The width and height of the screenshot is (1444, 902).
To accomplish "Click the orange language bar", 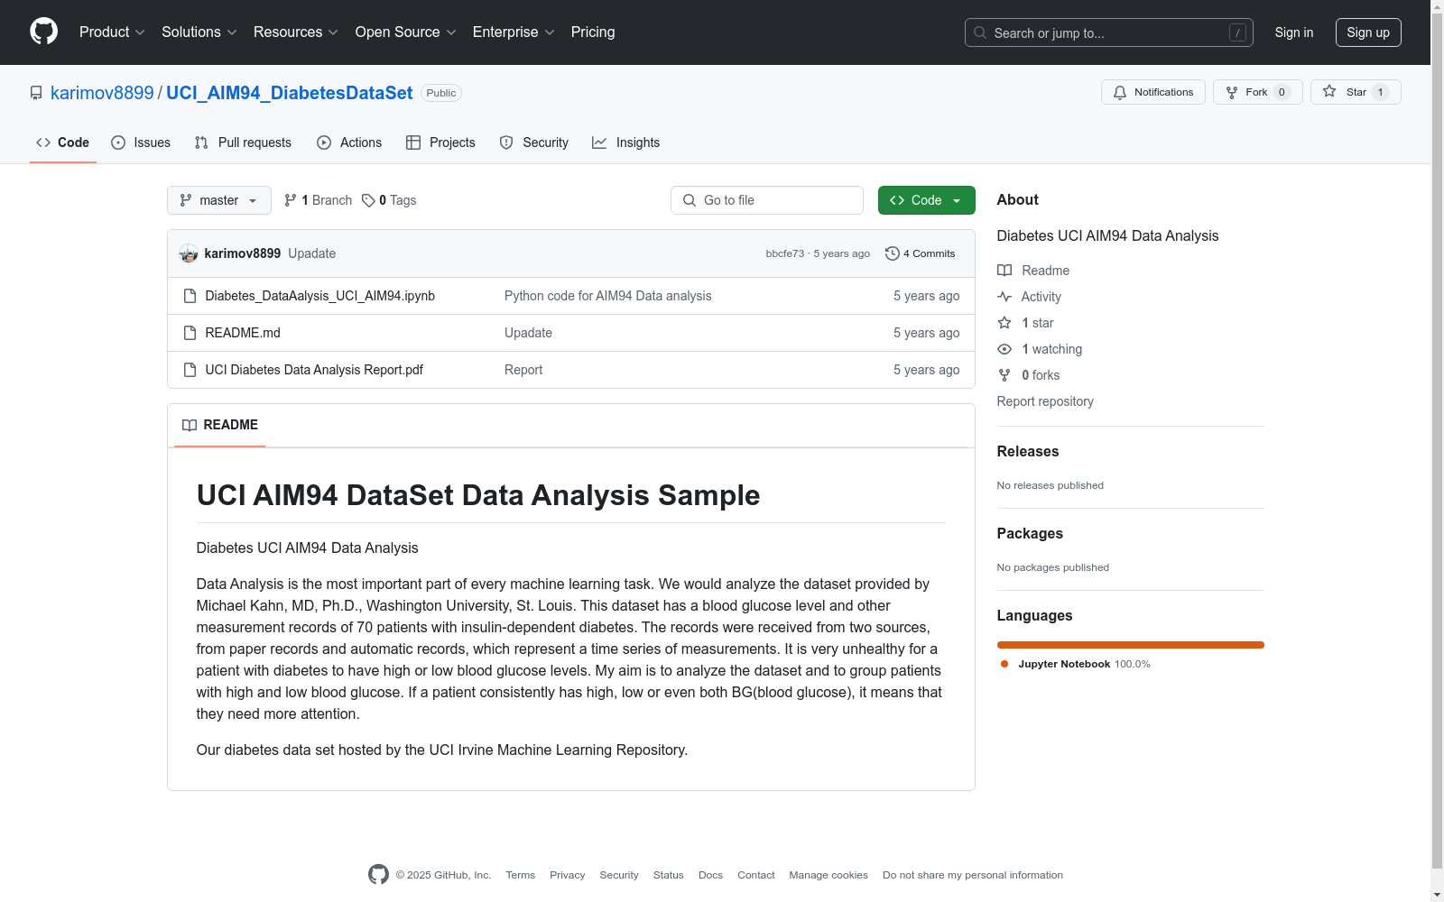I will pos(1131,645).
